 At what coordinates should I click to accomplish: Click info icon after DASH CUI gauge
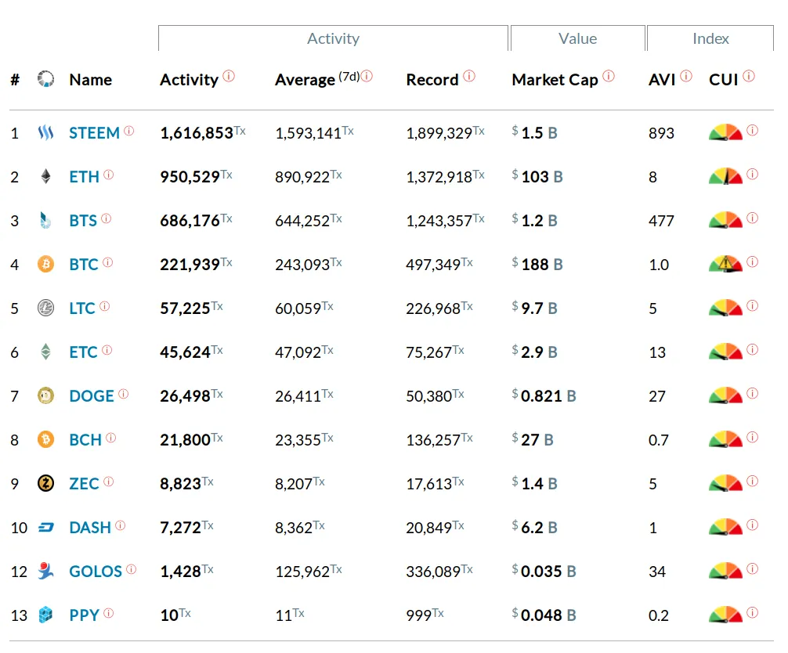pyautogui.click(x=752, y=525)
